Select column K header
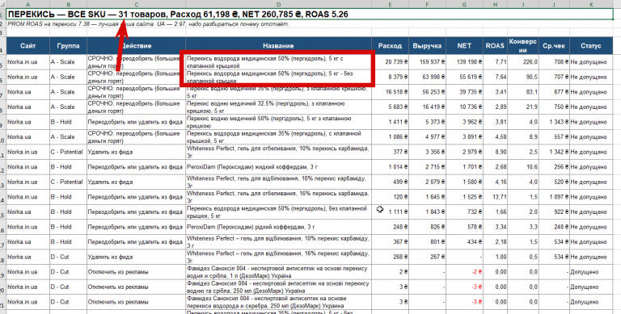 [591, 5]
